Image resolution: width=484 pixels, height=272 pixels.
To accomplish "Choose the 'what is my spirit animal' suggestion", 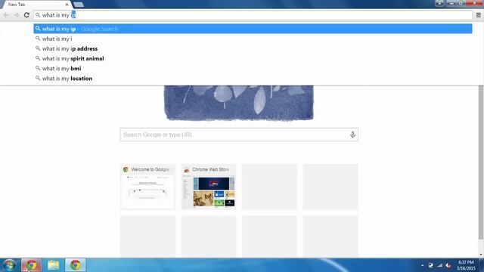I will click(253, 58).
